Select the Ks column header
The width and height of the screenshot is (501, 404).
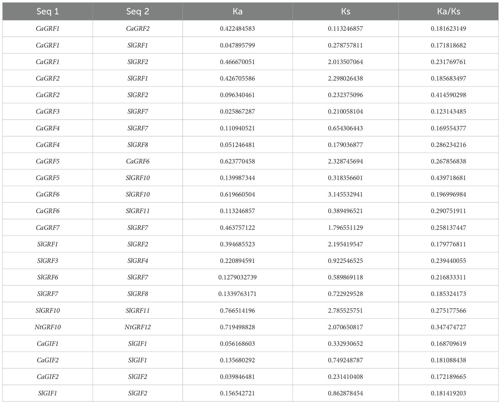(346, 11)
